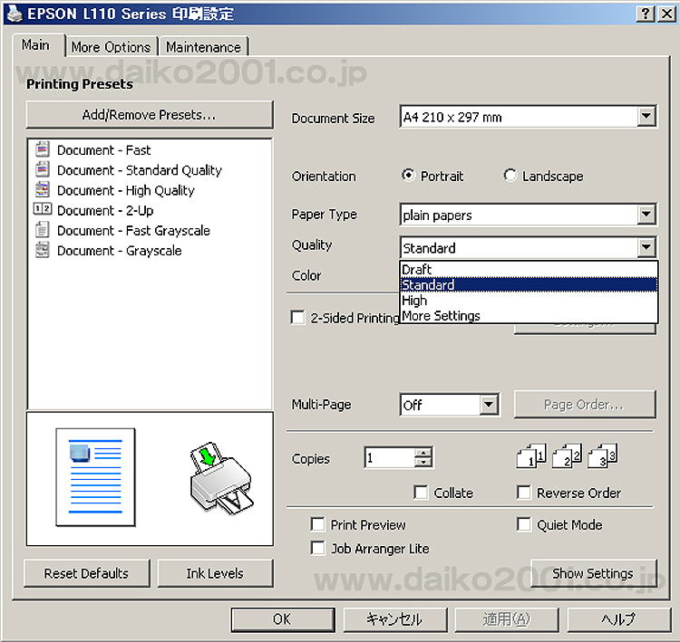Choose Standard in the Quality list

(529, 284)
